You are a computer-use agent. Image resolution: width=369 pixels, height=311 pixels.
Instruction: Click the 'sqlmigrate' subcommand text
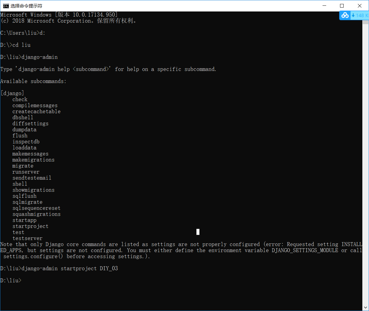pyautogui.click(x=27, y=202)
